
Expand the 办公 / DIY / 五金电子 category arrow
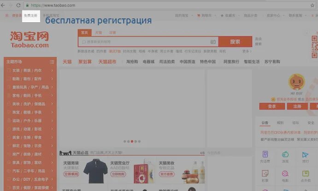click(x=52, y=179)
